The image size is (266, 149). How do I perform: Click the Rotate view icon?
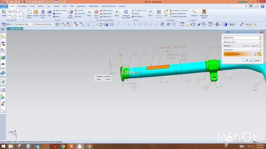tap(193, 24)
